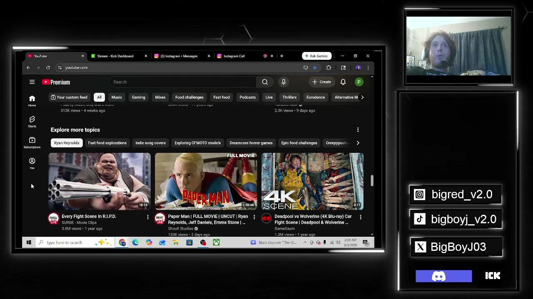Image resolution: width=533 pixels, height=299 pixels.
Task: Go back to the previous page in Chrome
Action: 28,68
